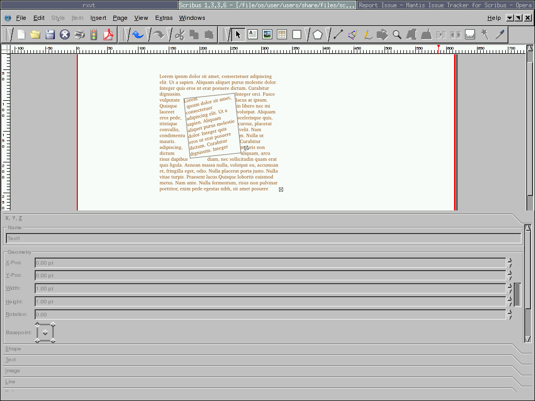
Task: Choose the Insert Polygon tool
Action: pyautogui.click(x=318, y=35)
